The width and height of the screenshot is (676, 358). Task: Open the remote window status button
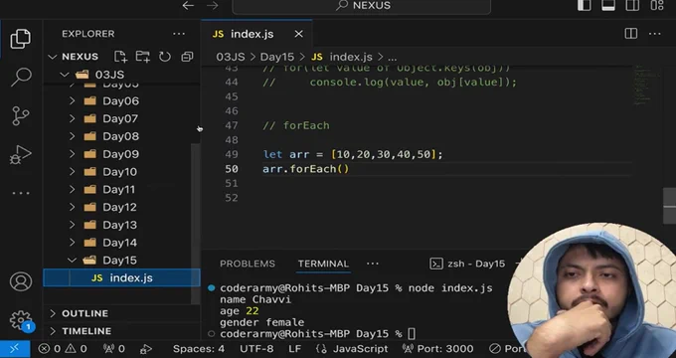15,348
